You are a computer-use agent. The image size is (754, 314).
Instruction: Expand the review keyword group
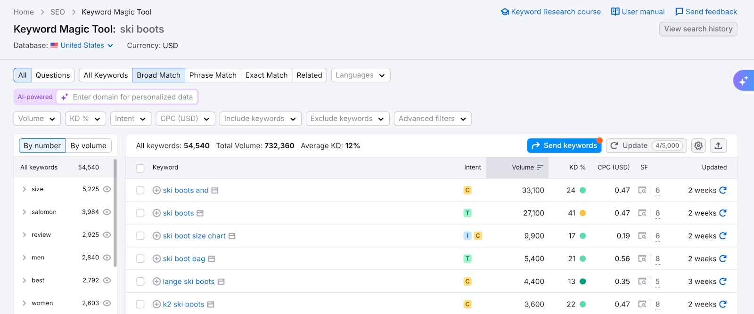pyautogui.click(x=25, y=235)
